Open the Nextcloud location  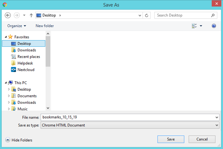(x=26, y=70)
